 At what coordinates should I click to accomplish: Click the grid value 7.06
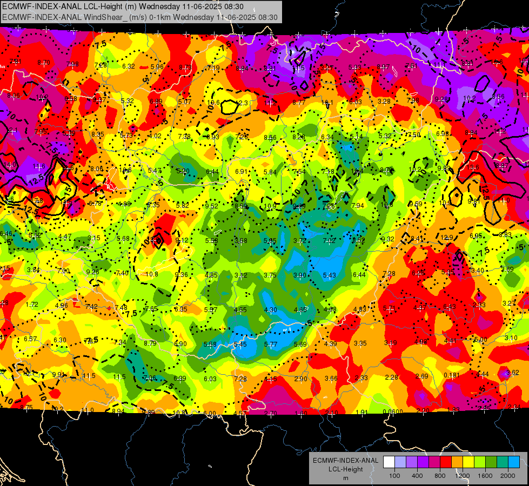(x=150, y=378)
